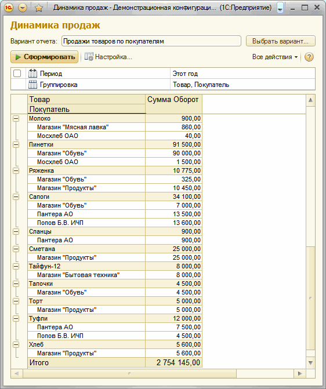
Task: Collapse the Пинетки group
Action: [16, 144]
